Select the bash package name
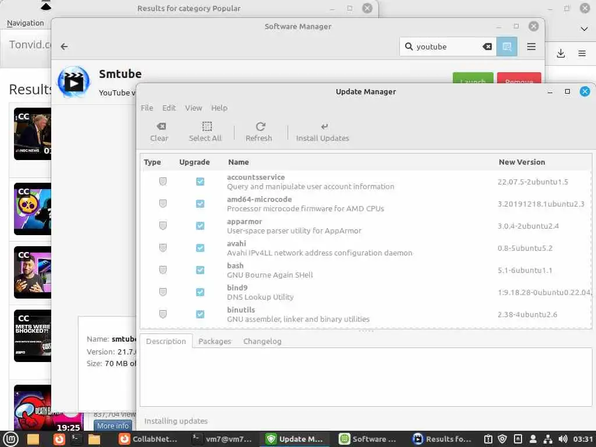 (x=235, y=265)
